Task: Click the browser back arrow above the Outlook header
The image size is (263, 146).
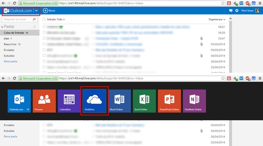Action: click(3, 3)
